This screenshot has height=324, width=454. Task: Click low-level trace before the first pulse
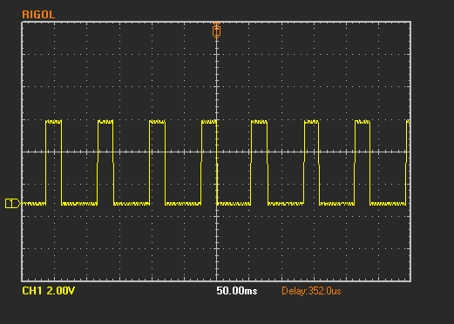(x=34, y=204)
